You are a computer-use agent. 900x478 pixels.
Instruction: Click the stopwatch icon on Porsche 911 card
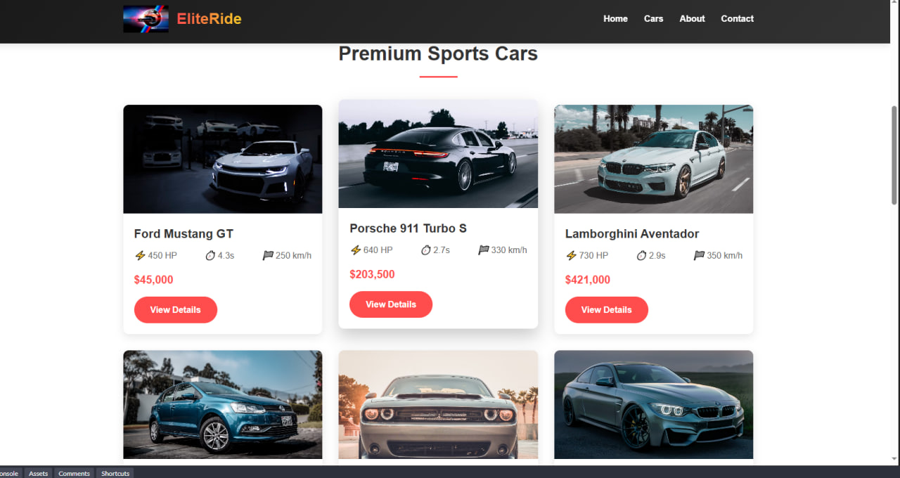click(x=425, y=250)
